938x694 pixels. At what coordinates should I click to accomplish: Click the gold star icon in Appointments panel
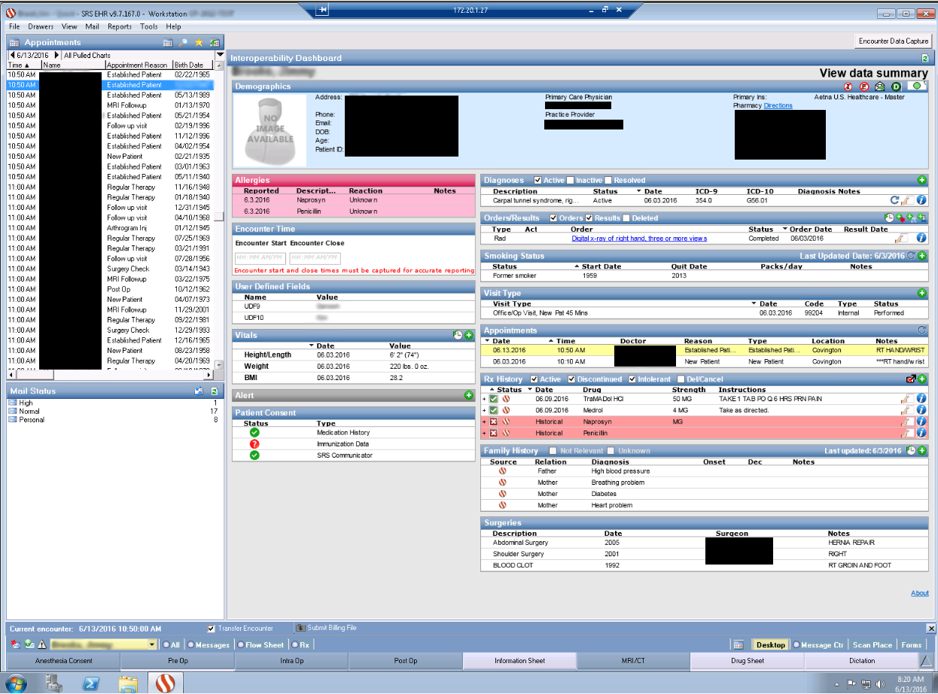[199, 43]
